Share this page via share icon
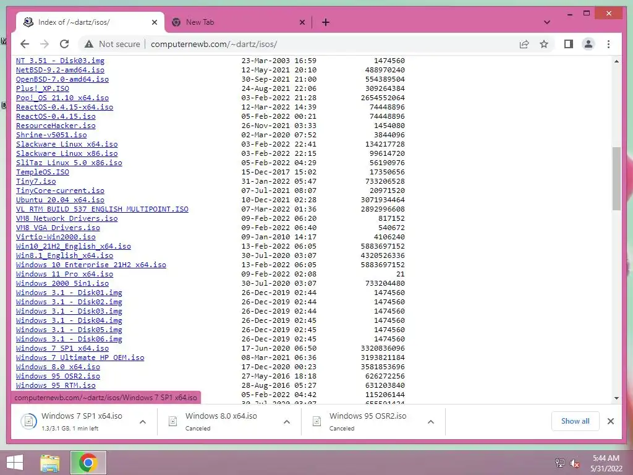The height and width of the screenshot is (475, 633). pos(524,44)
